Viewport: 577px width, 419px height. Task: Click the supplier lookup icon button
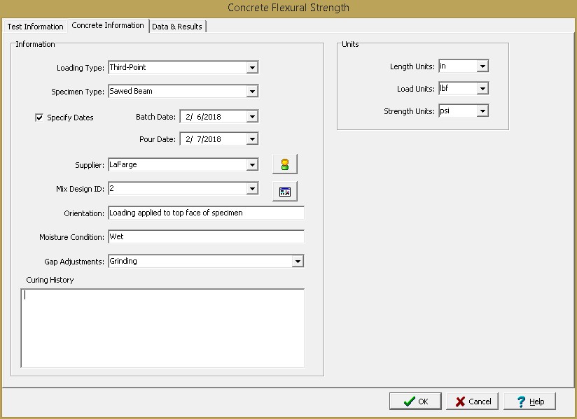point(284,164)
